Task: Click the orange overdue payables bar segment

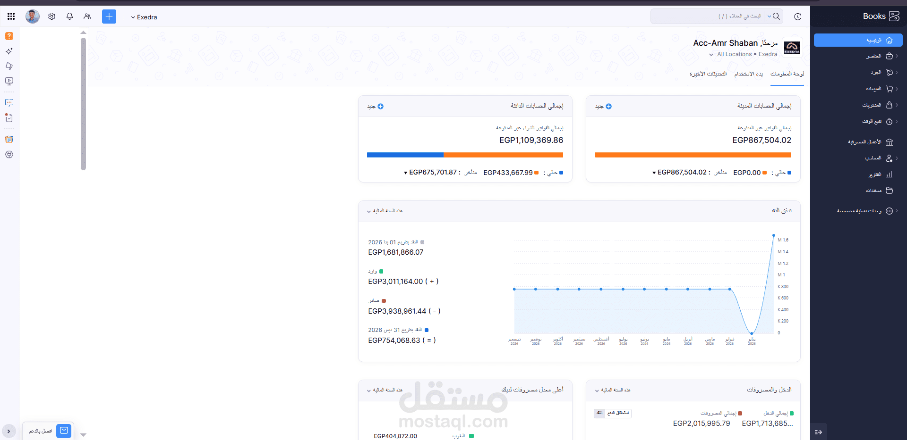Action: 503,155
